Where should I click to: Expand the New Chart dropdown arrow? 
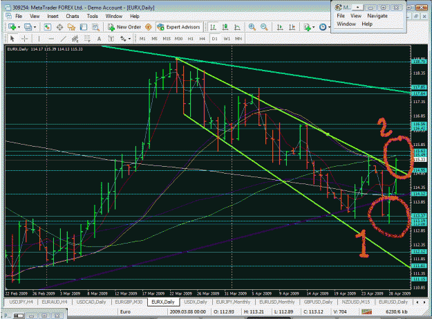[19, 27]
